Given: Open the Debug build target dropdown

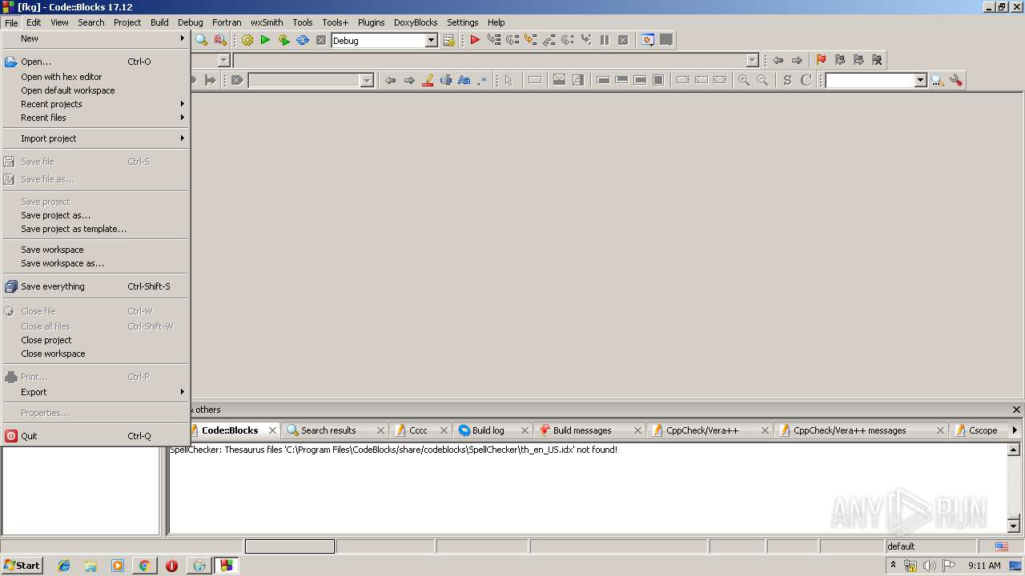Looking at the screenshot, I should tap(431, 41).
